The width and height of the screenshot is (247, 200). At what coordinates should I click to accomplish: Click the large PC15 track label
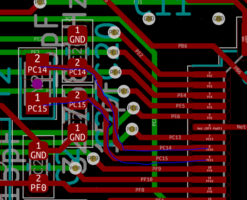click(x=162, y=158)
